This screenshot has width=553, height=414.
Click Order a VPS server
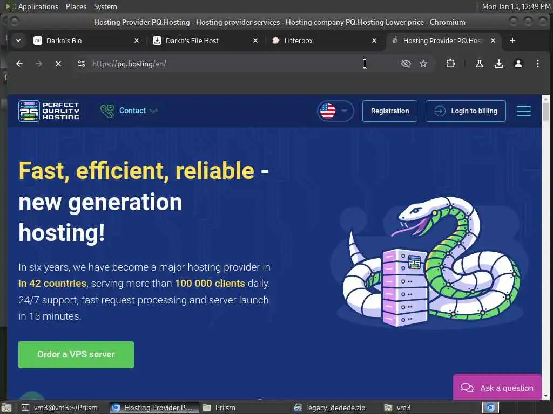pos(76,355)
